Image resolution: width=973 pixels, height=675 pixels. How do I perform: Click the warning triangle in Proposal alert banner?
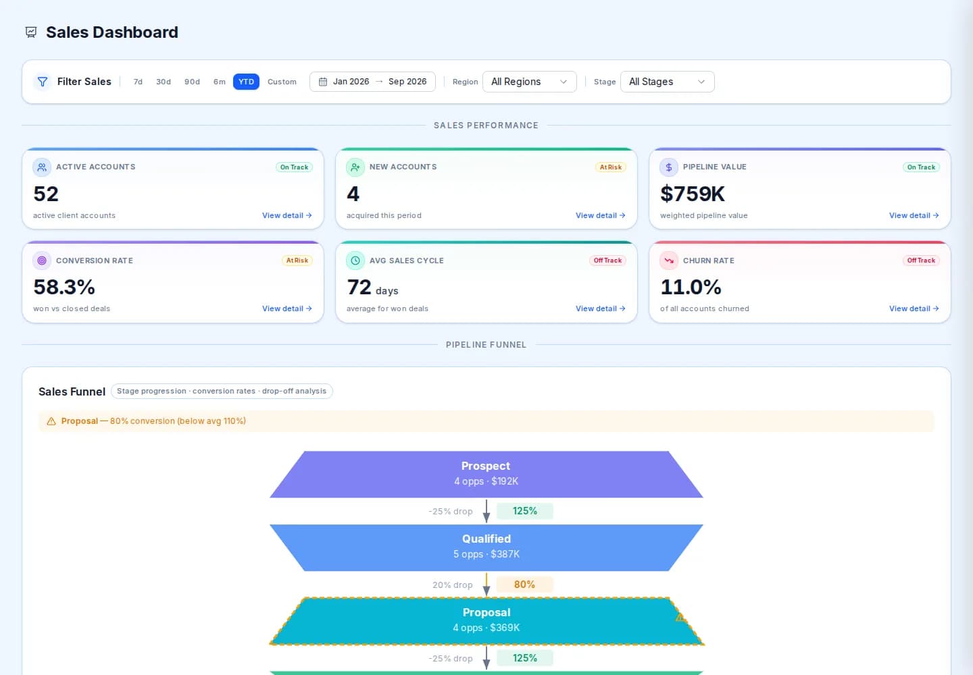click(x=51, y=421)
